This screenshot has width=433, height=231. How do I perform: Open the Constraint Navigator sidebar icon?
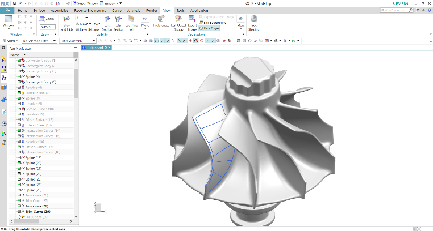4,69
